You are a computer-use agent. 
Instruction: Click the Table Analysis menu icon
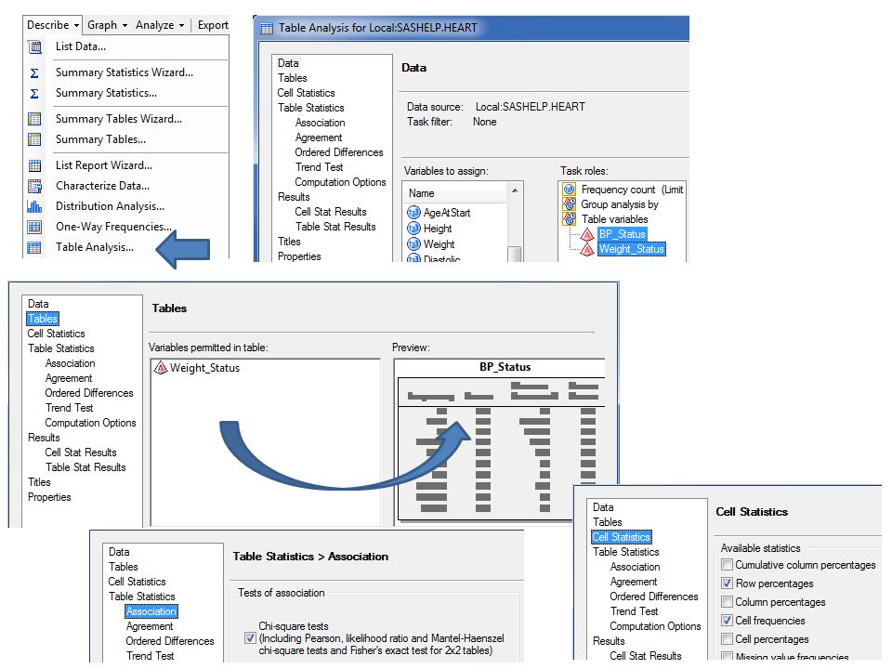tap(34, 247)
